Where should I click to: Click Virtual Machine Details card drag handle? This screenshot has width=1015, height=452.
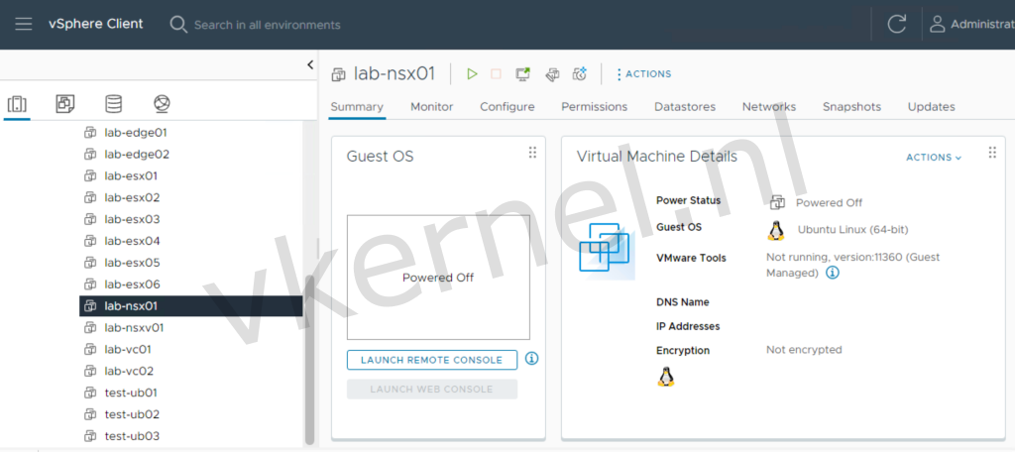pyautogui.click(x=992, y=153)
